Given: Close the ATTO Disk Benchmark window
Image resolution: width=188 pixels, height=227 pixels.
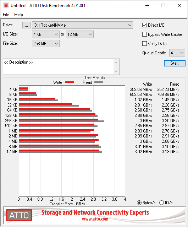Looking at the screenshot, I should (x=179, y=5).
